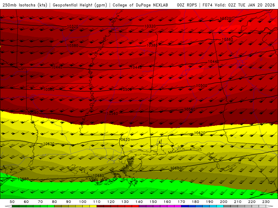This screenshot has height=208, width=278.
Task: Click the 'Geopotential Height (gpm)' header text
Action: (x=80, y=5)
